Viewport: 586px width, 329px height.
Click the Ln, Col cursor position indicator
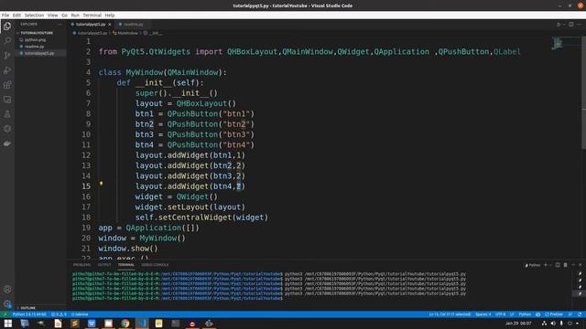click(x=450, y=314)
